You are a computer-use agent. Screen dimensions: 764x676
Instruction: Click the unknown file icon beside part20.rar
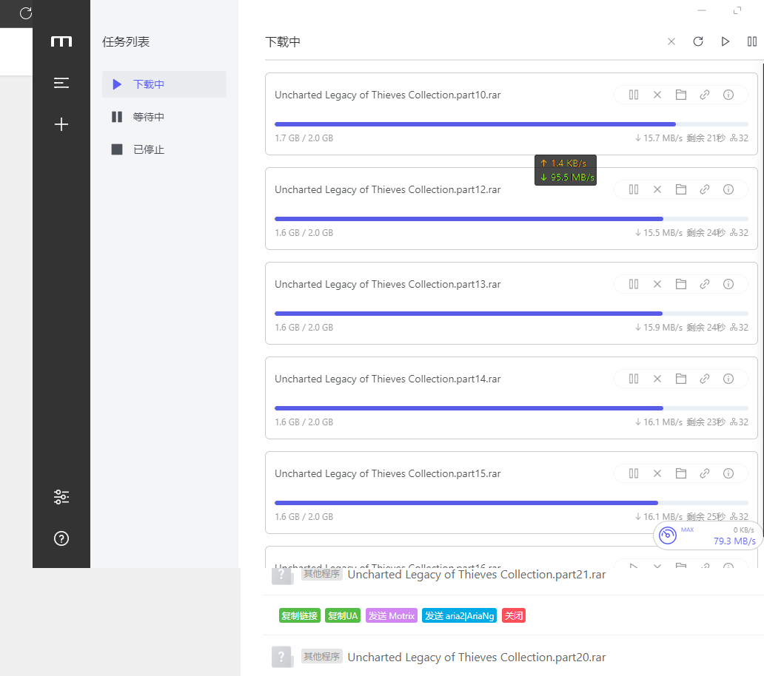(x=282, y=658)
